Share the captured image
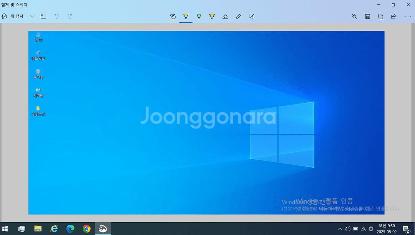Viewport: 415px width, 235px height. tap(393, 17)
